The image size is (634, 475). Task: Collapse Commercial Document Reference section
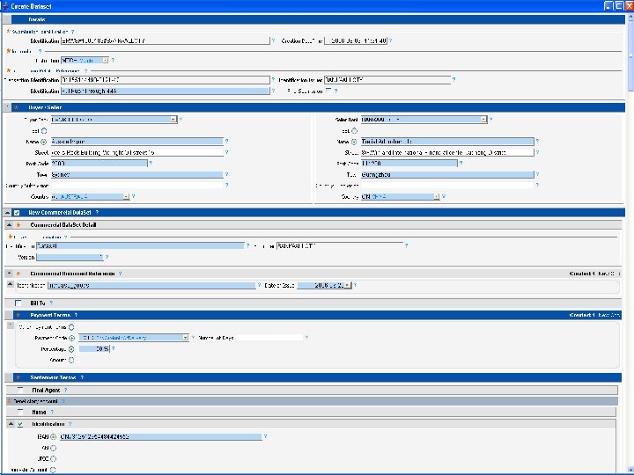click(x=10, y=274)
